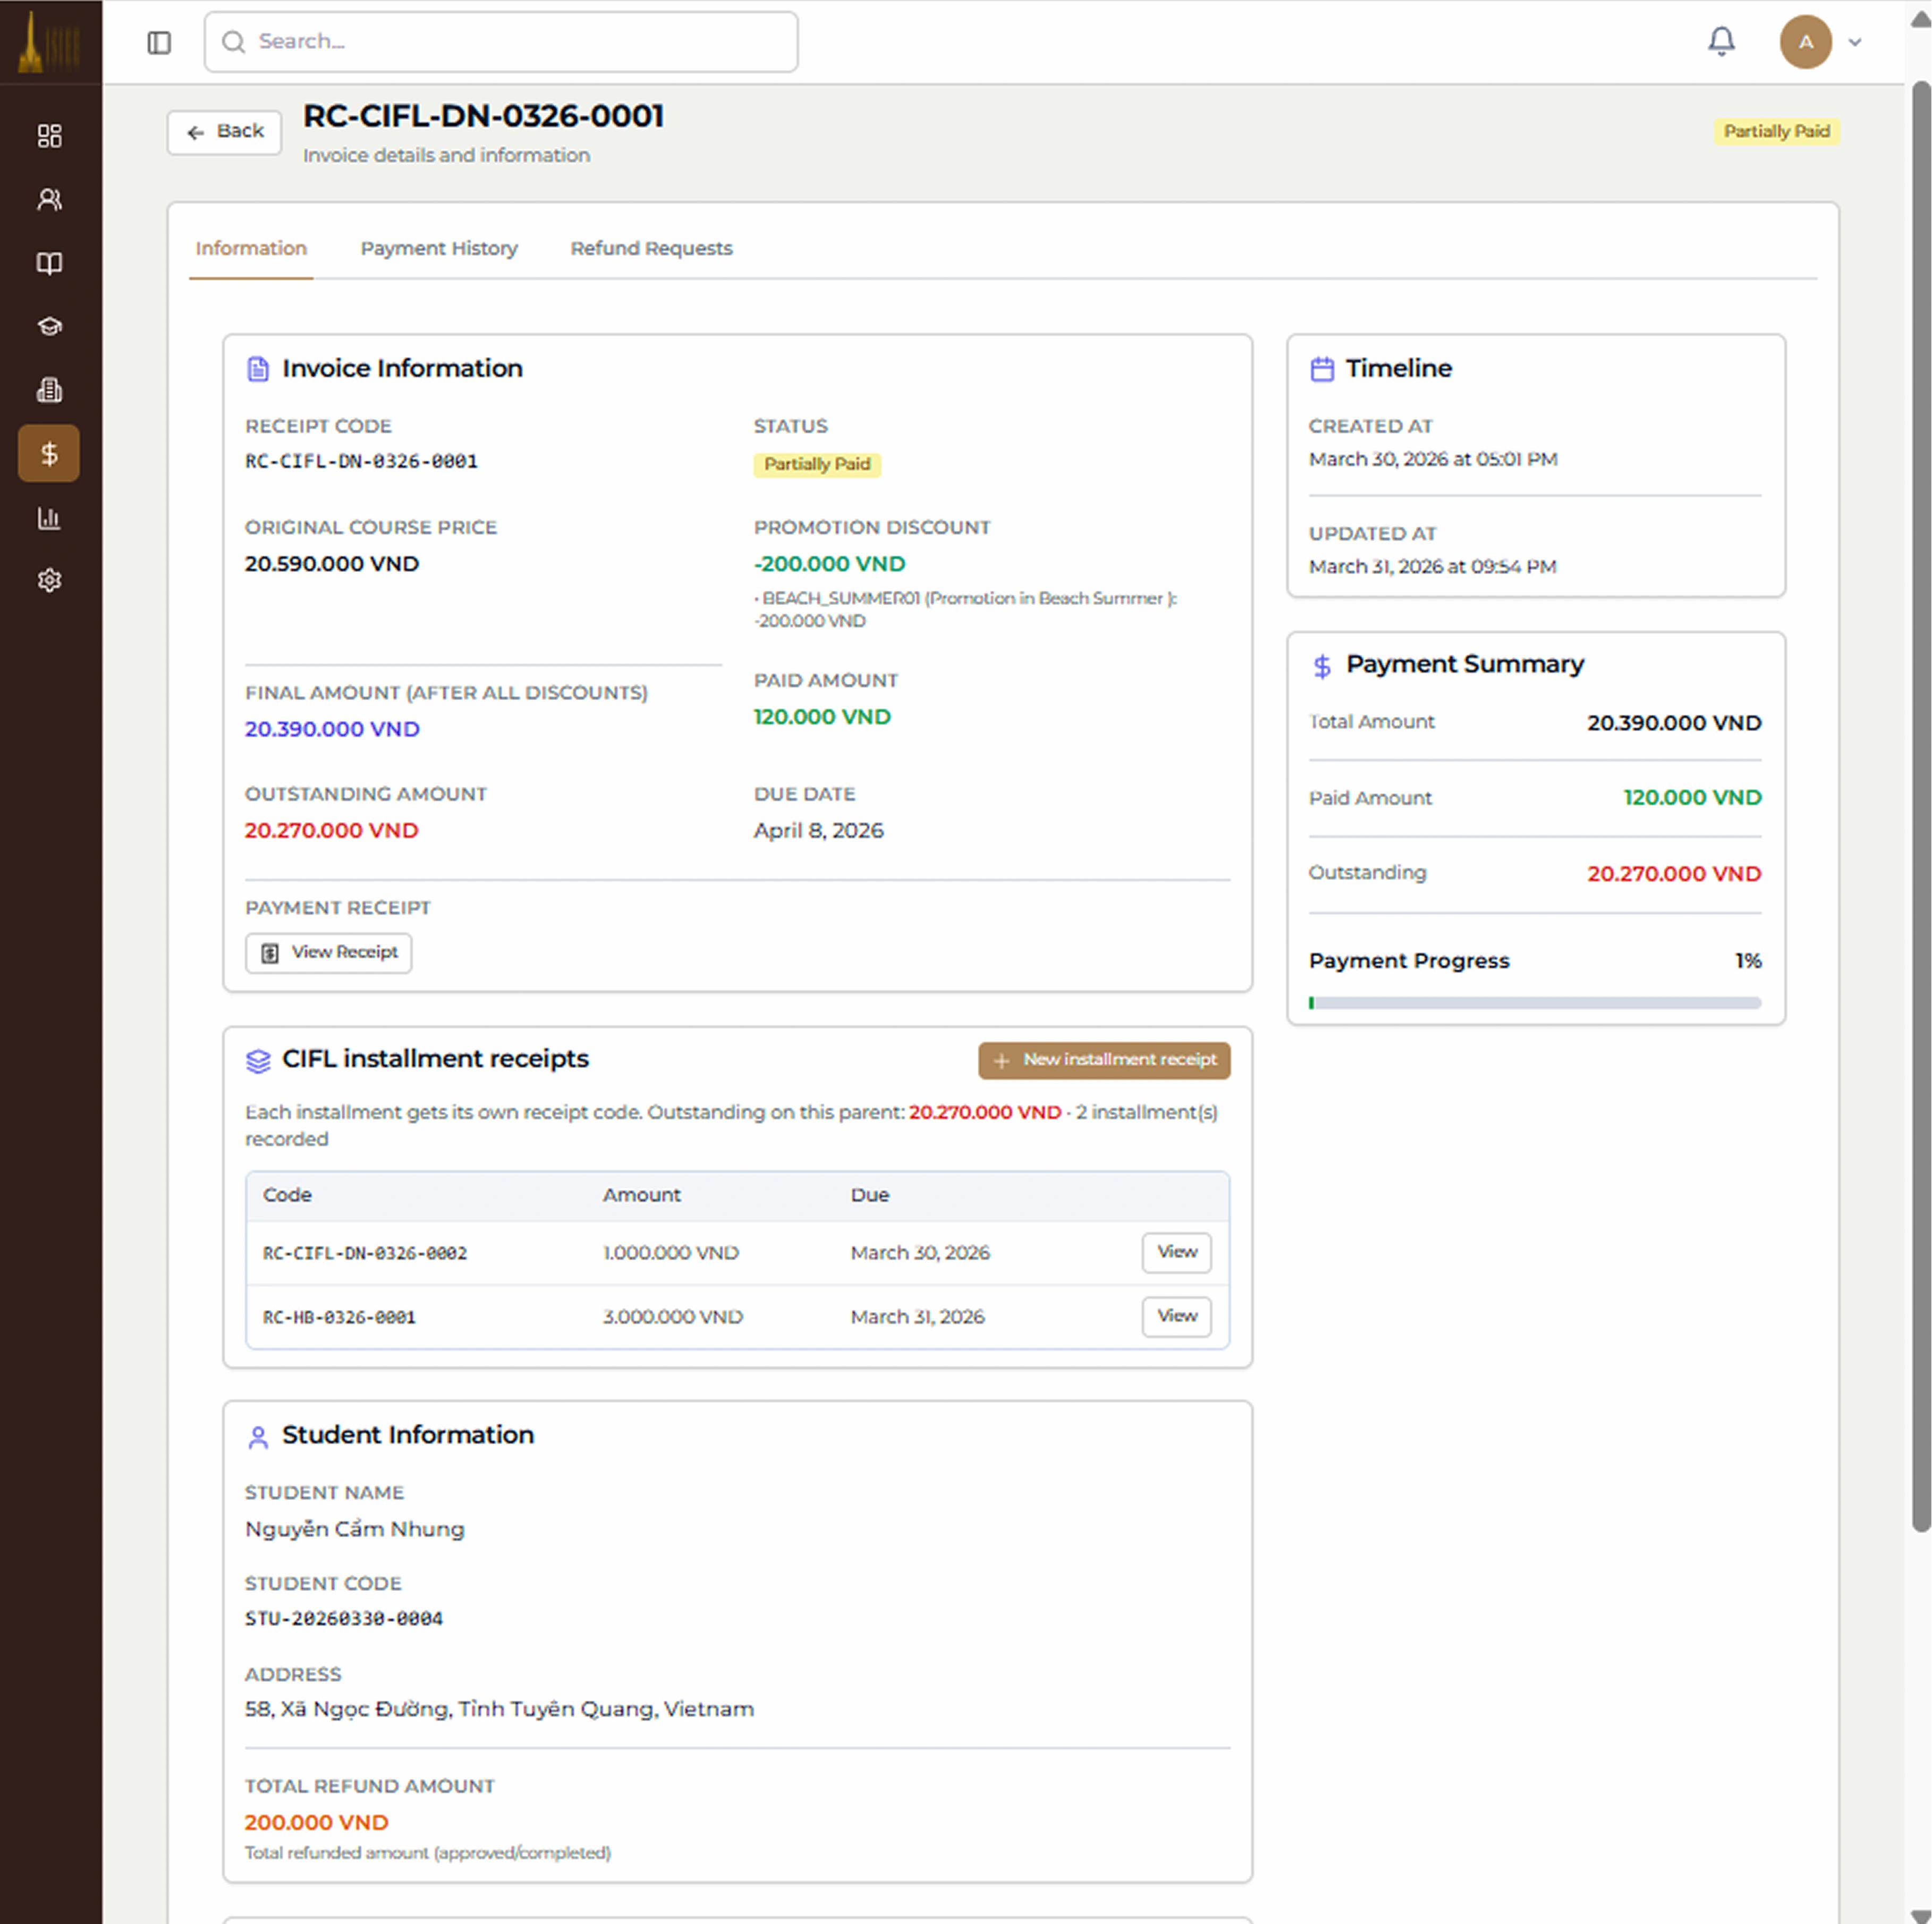This screenshot has width=1932, height=1924.
Task: Click the Timeline calendar icon
Action: click(x=1322, y=369)
